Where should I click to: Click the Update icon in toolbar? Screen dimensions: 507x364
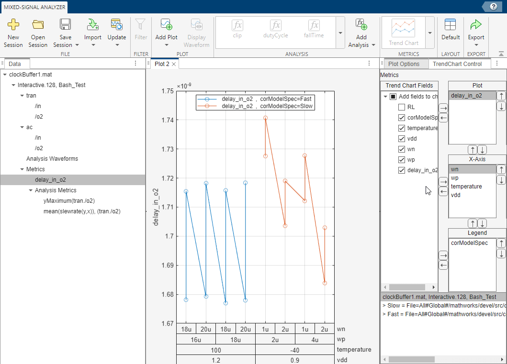pos(116,25)
